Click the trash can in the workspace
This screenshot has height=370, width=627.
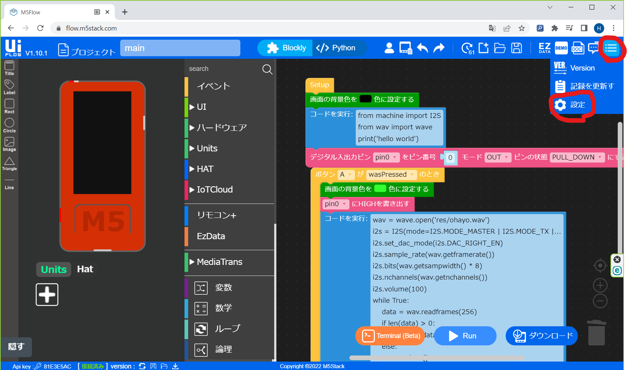596,333
